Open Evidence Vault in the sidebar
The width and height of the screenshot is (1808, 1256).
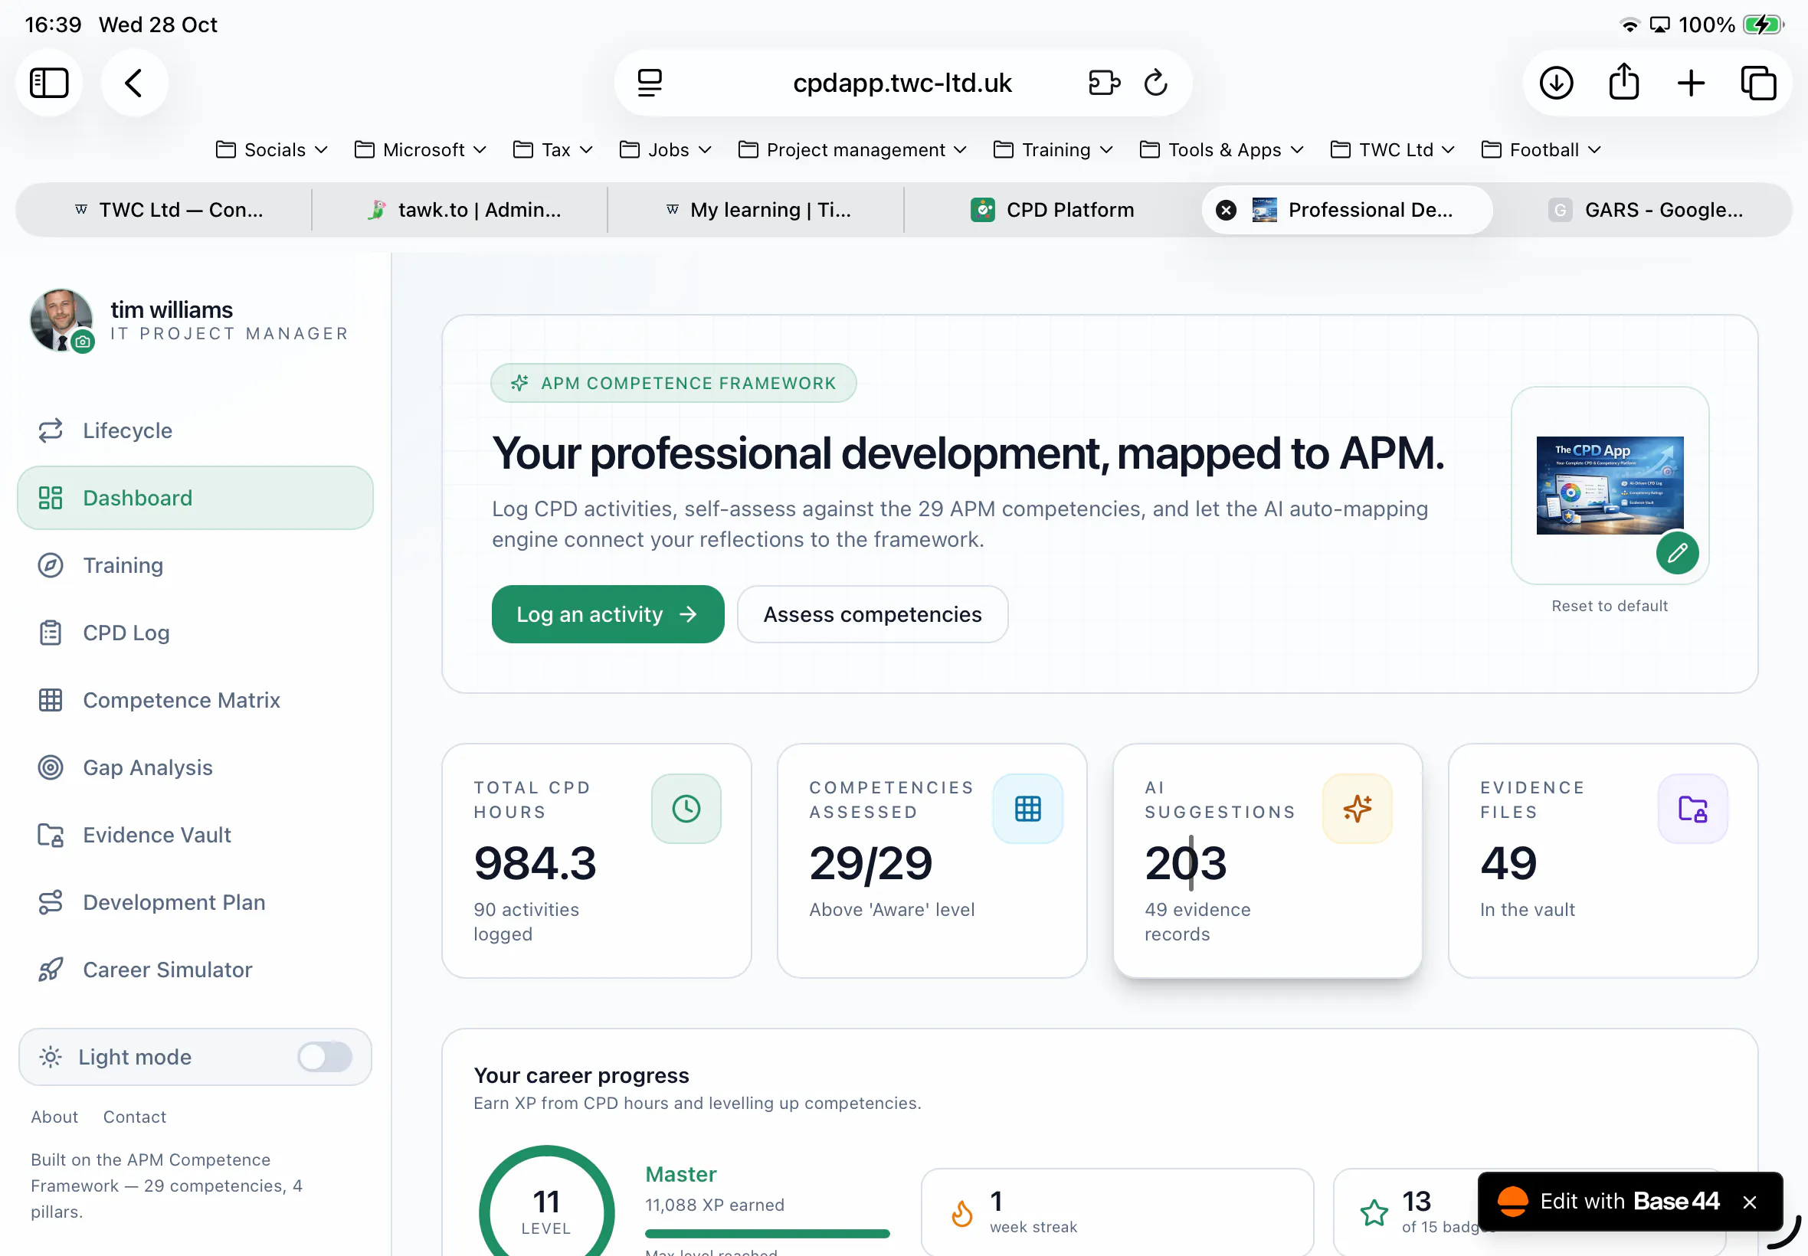click(195, 834)
